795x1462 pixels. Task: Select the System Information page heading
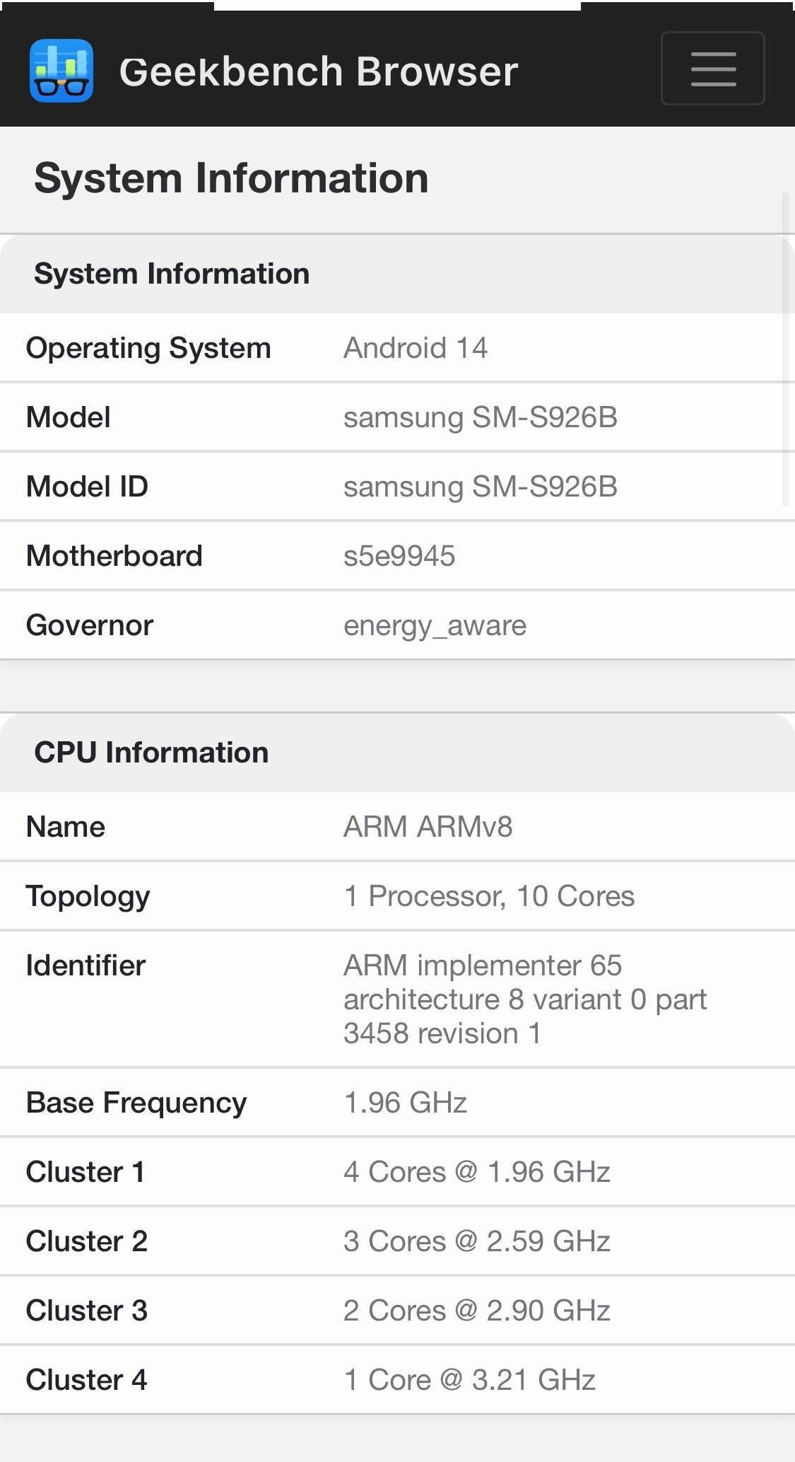[231, 178]
